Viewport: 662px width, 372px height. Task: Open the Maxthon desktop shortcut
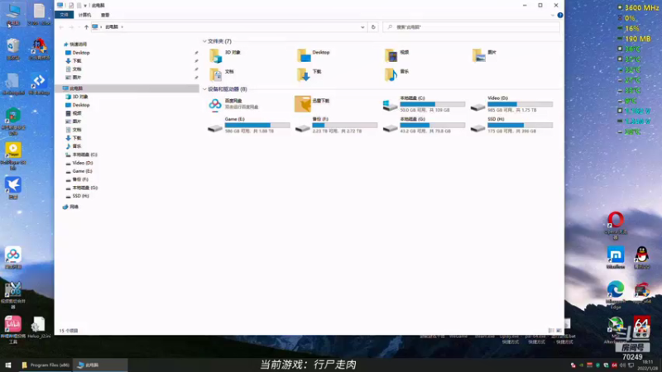(x=616, y=258)
